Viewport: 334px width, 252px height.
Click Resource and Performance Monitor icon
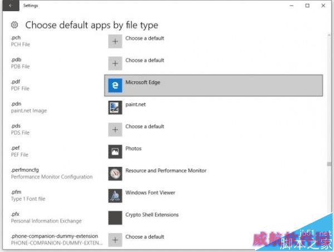115,174
